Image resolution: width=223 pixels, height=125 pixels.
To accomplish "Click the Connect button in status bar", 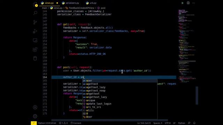I will pos(76,123).
